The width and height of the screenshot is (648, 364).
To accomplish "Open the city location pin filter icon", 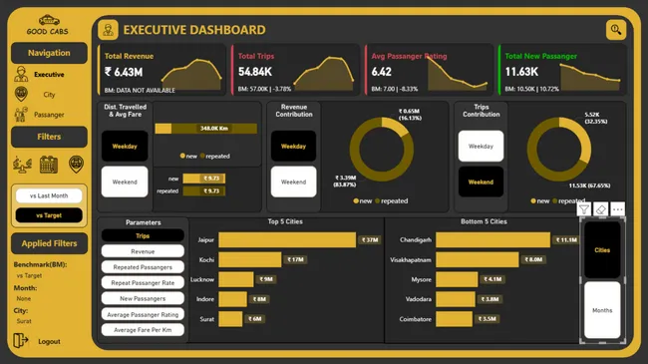I will [x=76, y=165].
